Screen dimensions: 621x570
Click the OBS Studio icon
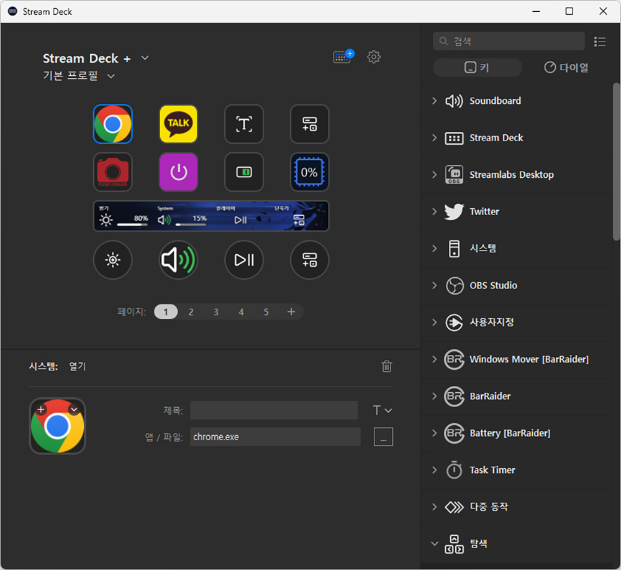pos(455,285)
